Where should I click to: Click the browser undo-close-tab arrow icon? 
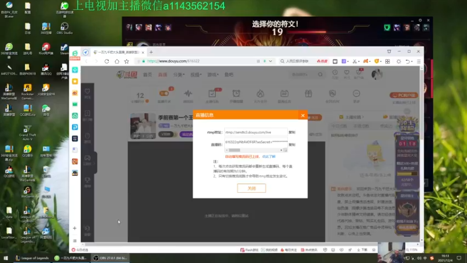(407, 61)
